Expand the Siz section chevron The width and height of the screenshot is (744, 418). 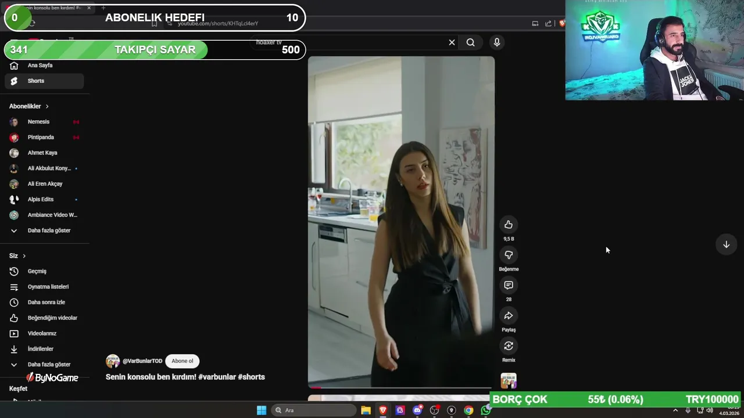[x=24, y=256]
